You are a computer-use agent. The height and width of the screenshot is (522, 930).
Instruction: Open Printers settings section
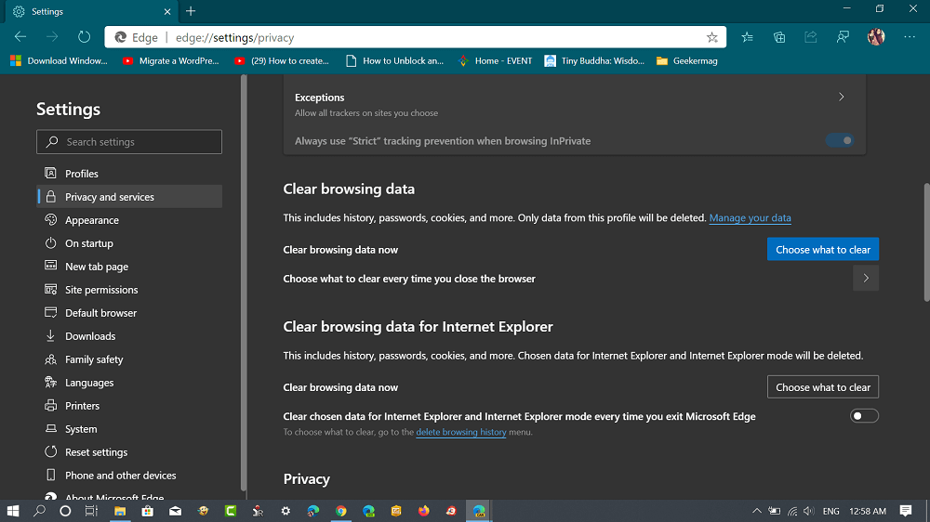pyautogui.click(x=130, y=405)
